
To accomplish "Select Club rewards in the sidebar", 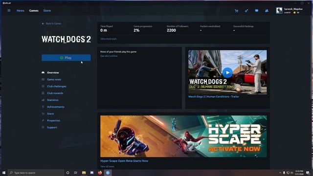I will 55,93.
